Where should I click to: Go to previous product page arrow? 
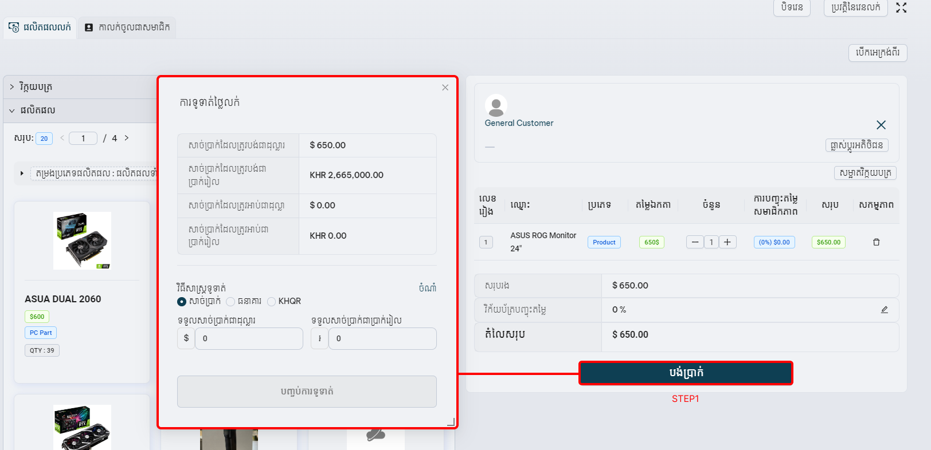[62, 138]
